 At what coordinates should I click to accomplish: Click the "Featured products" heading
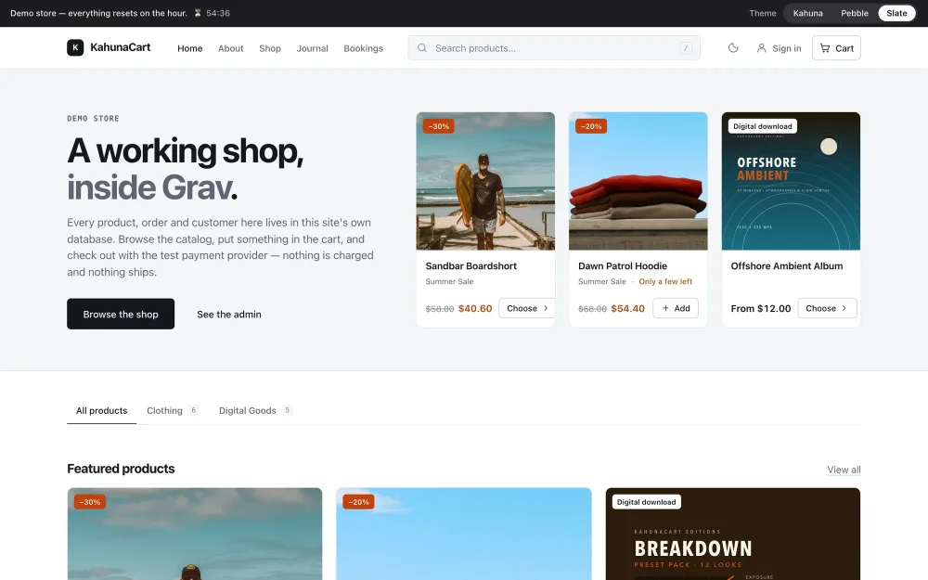(x=121, y=469)
